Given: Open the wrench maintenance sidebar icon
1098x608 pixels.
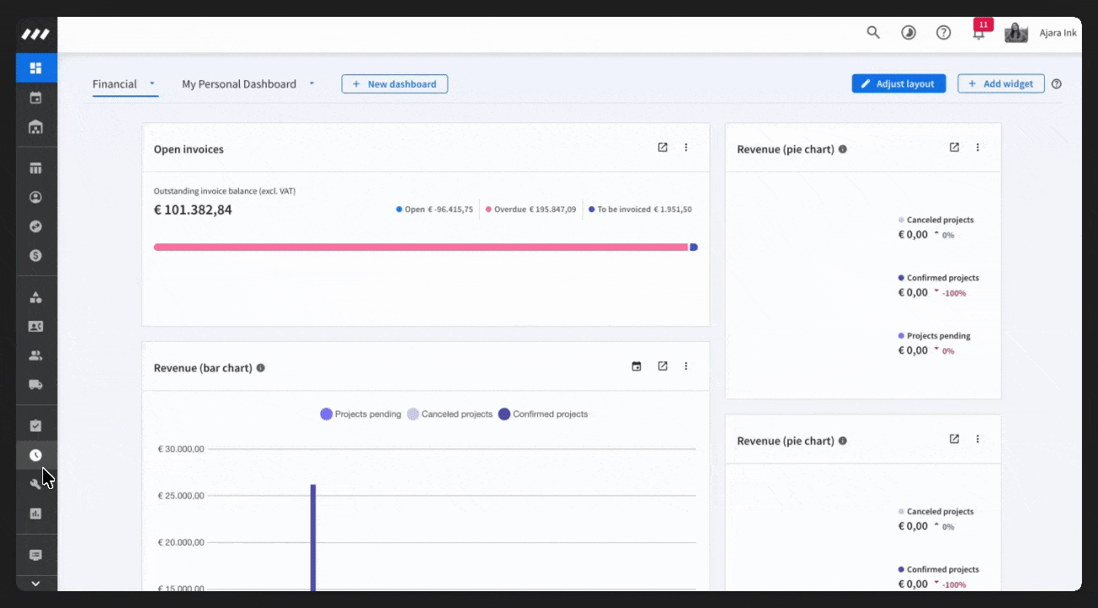Looking at the screenshot, I should point(35,484).
